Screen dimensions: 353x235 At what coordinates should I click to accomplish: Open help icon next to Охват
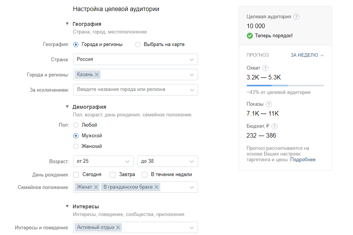(x=265, y=68)
